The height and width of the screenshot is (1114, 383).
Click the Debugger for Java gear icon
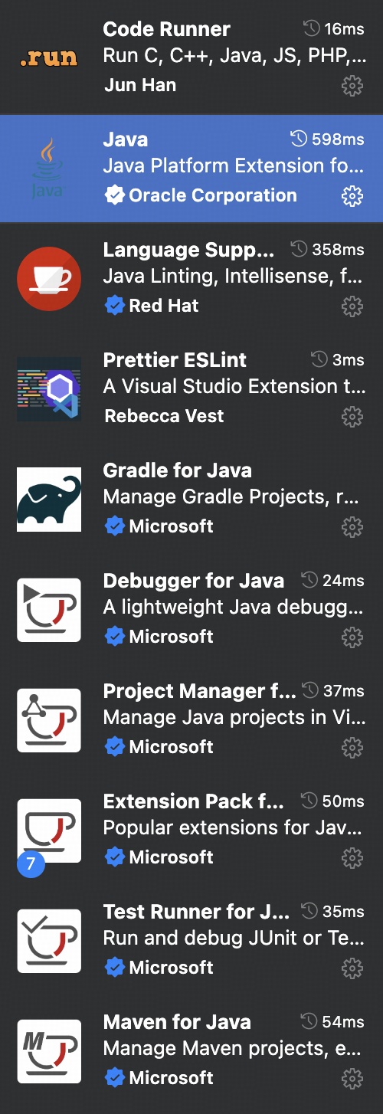[x=352, y=638]
